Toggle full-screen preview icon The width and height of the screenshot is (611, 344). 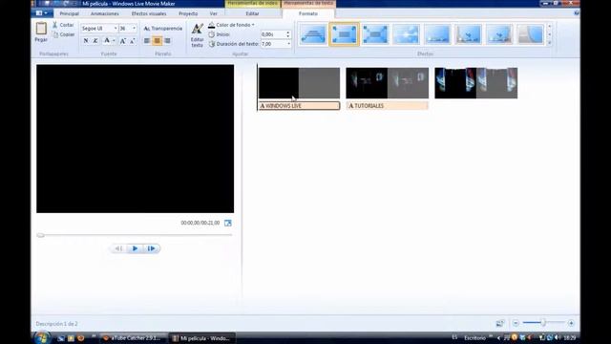228,223
